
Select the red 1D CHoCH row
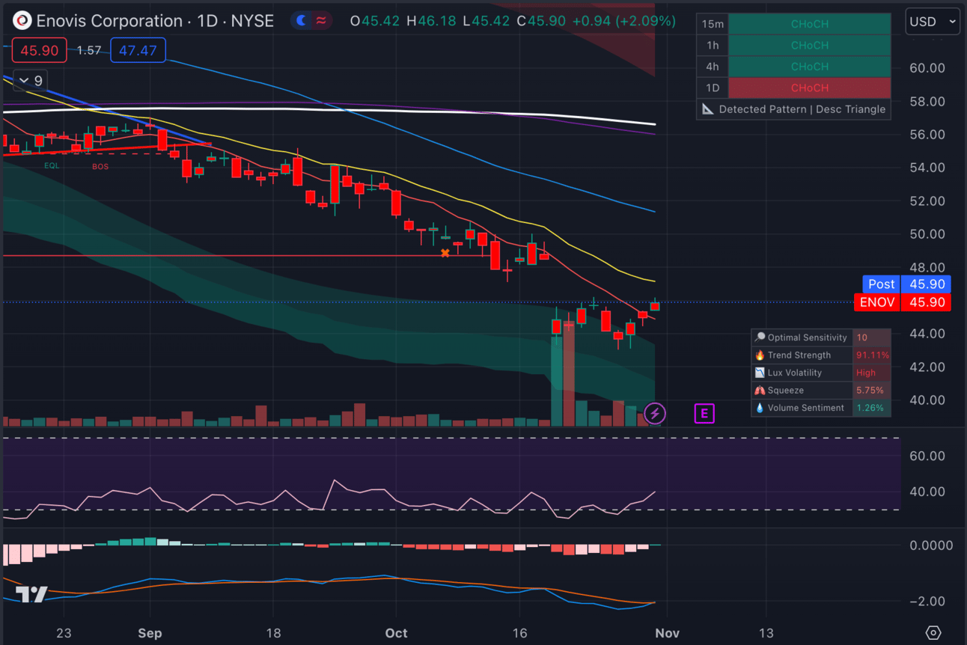pos(794,88)
